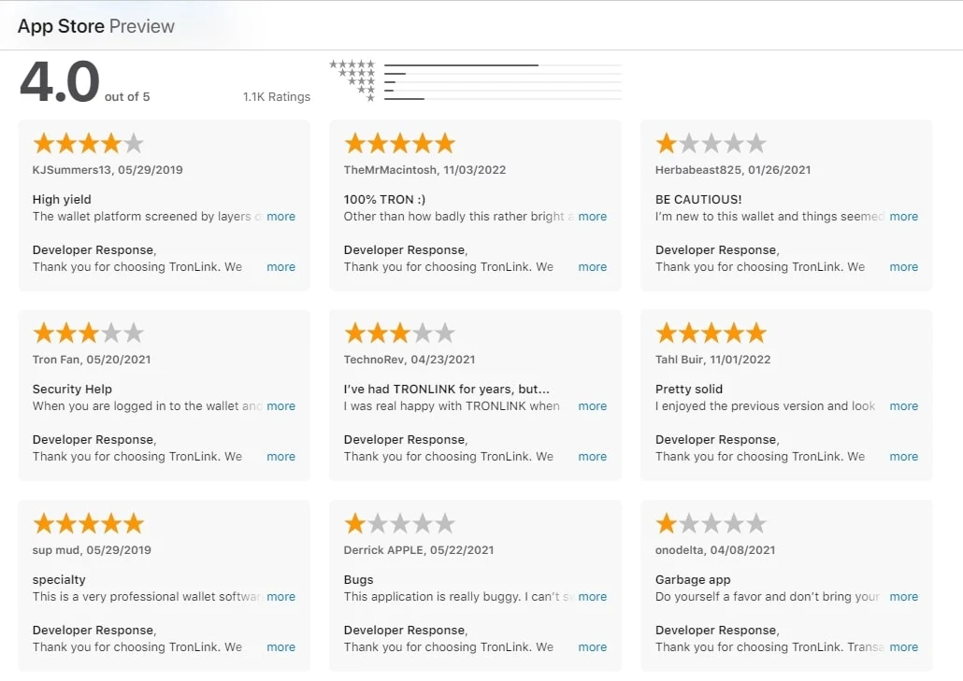Show more of the 'specialty' review text
The width and height of the screenshot is (963, 681).
[280, 596]
